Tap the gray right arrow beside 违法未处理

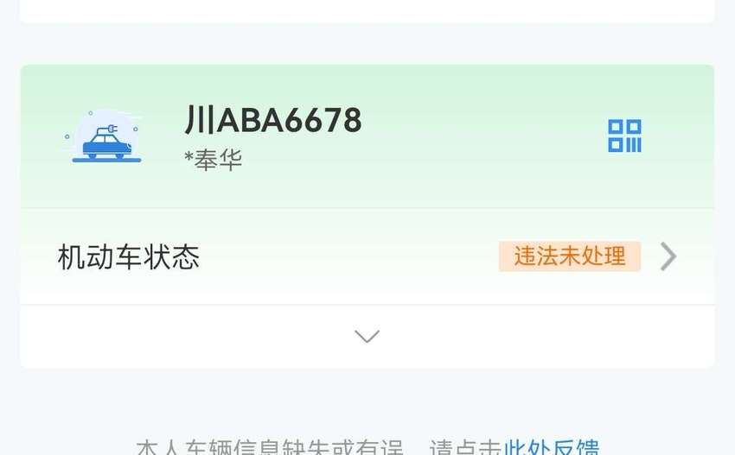point(668,256)
